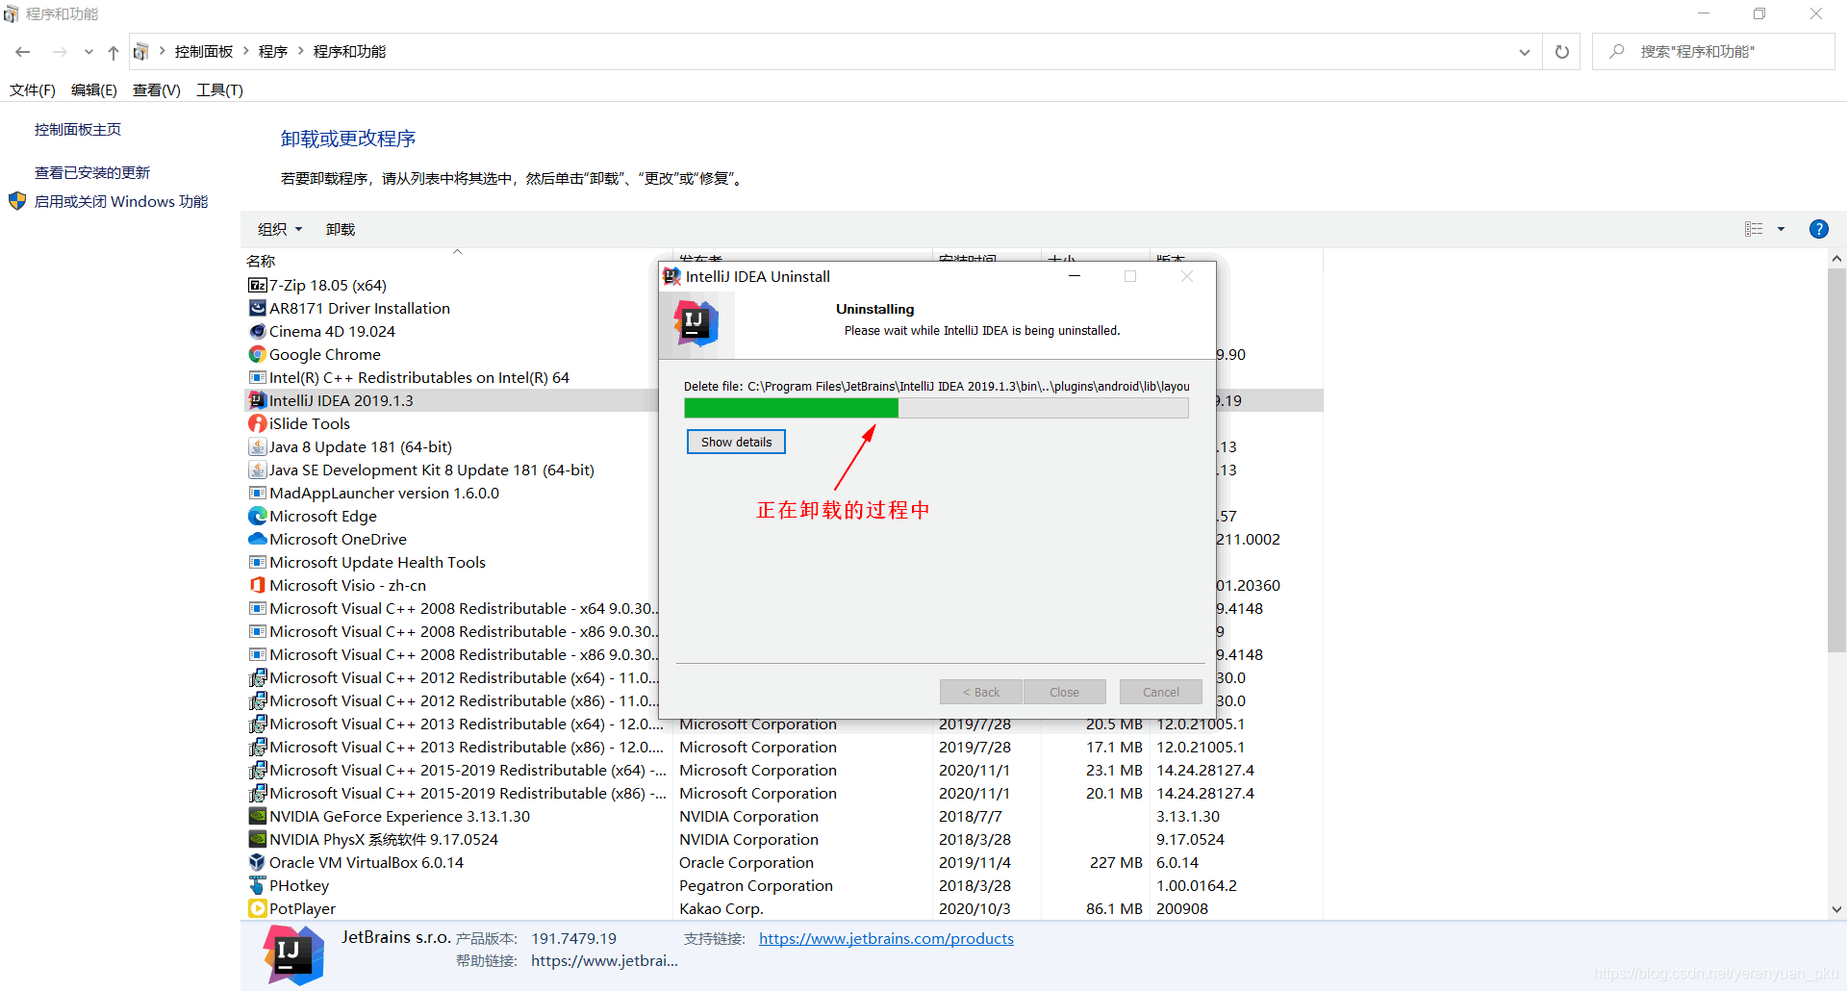This screenshot has width=1847, height=991.
Task: Open 查看已安装的更新 link
Action: [92, 172]
